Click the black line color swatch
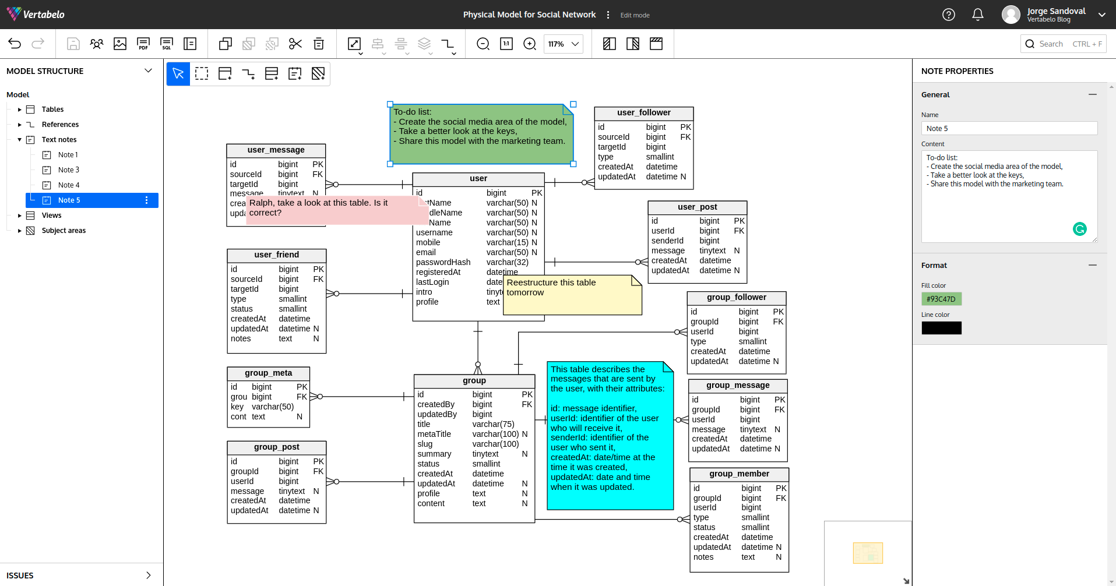Screen dimensions: 1116x586 942,328
